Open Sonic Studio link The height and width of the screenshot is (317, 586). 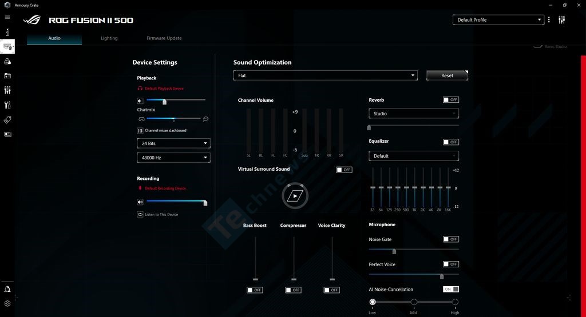555,47
